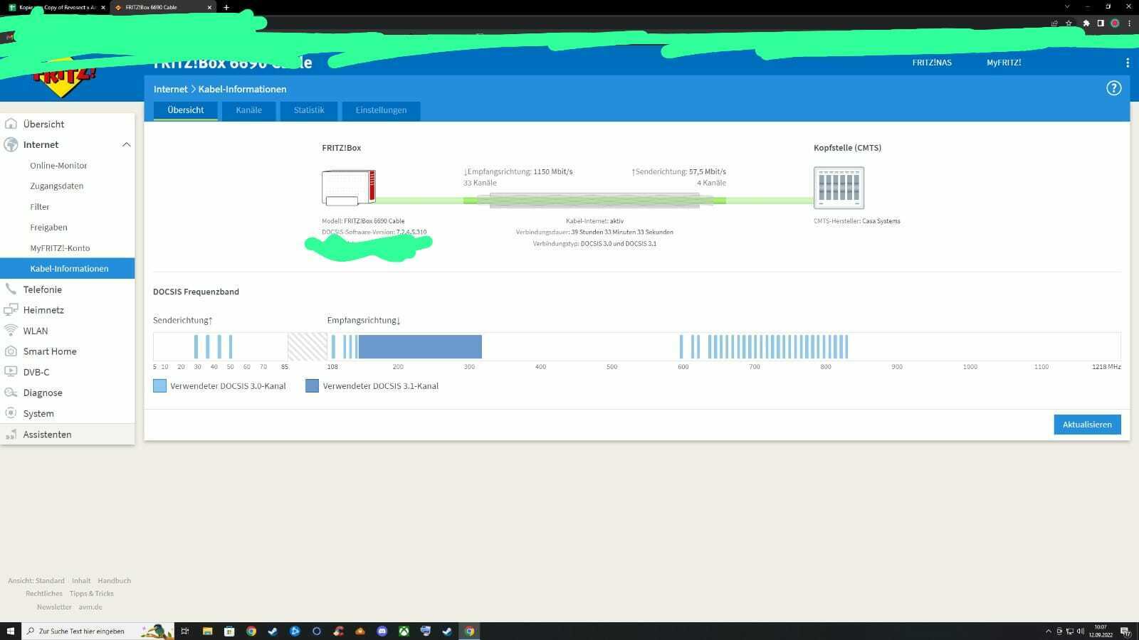Switch to the FRITZ!Box 6690 Cable browser tab
This screenshot has height=640, width=1139.
(162, 7)
